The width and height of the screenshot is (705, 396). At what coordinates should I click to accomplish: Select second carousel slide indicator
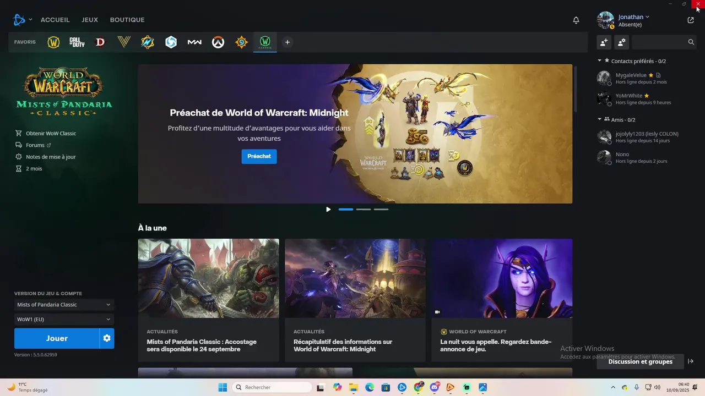click(364, 210)
